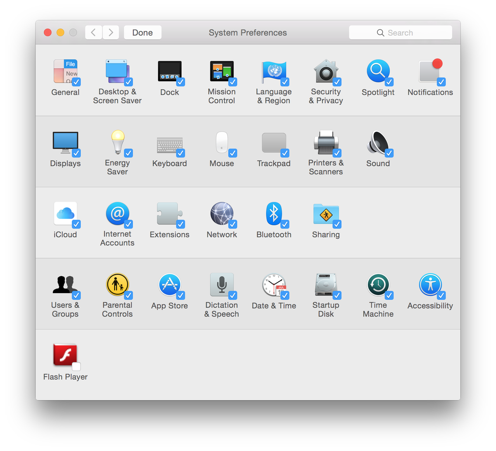Click the Search field
496x451 pixels.
click(x=401, y=33)
